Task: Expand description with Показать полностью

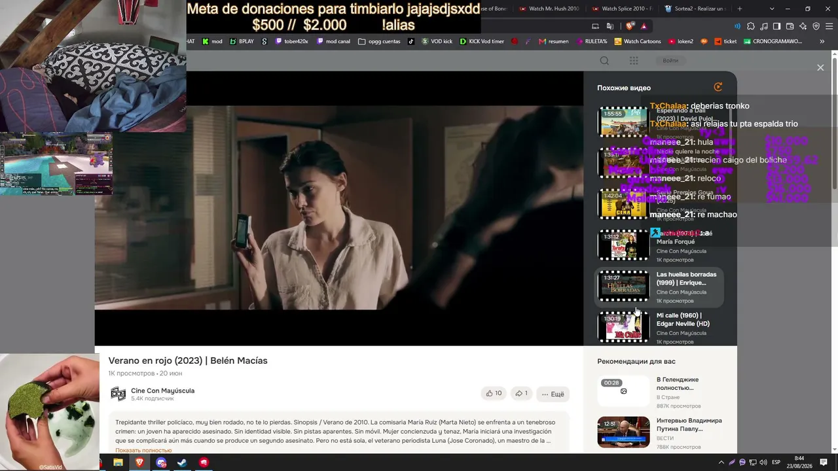Action: point(143,450)
